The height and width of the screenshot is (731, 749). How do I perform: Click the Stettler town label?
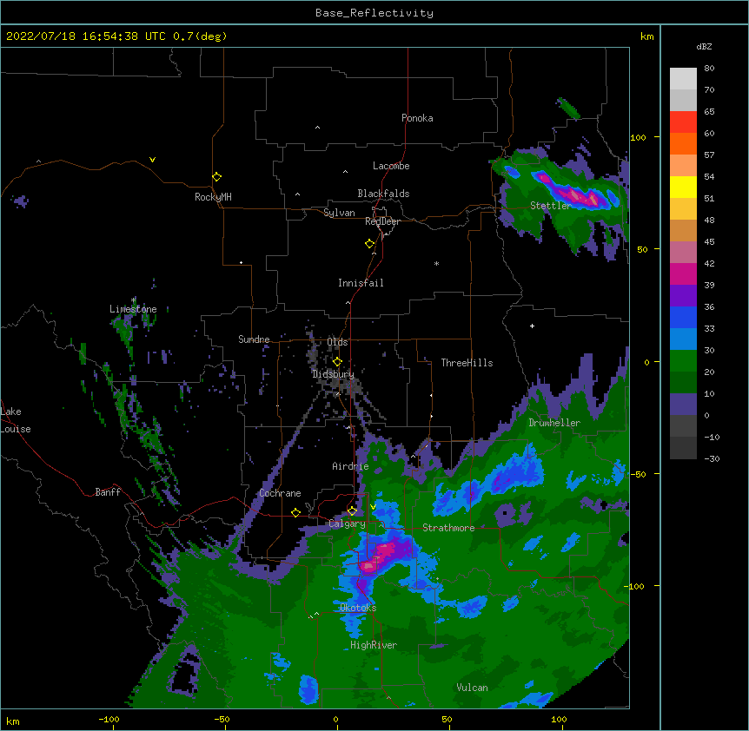point(550,206)
